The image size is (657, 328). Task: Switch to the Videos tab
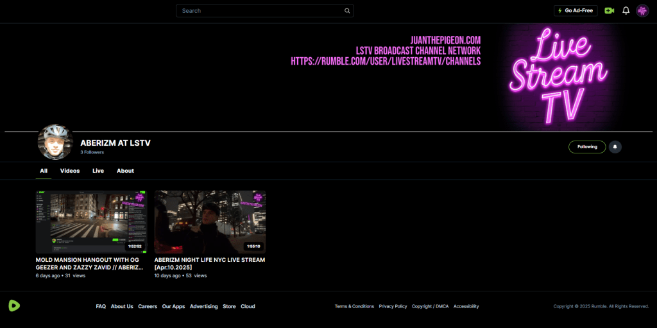[70, 171]
